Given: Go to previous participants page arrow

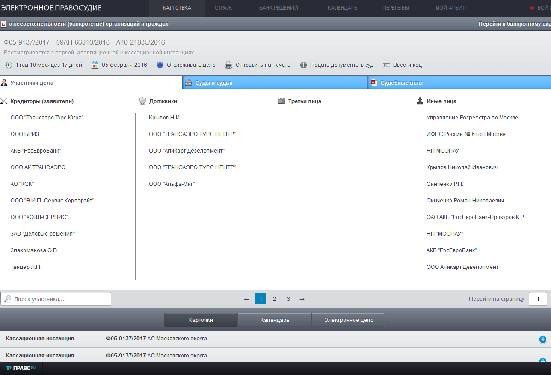Looking at the screenshot, I should [247, 299].
